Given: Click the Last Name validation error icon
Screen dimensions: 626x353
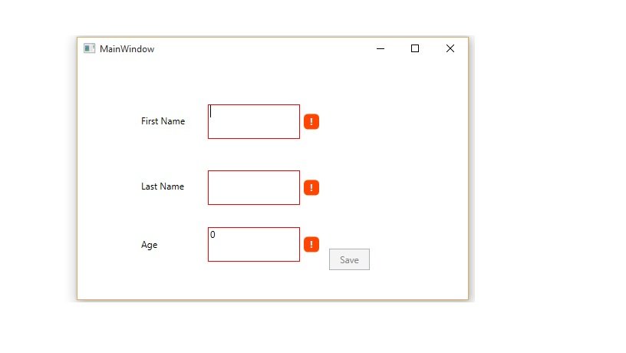Looking at the screenshot, I should [x=311, y=187].
